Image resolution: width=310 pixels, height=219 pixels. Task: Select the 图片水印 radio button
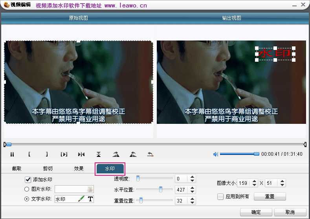27,189
